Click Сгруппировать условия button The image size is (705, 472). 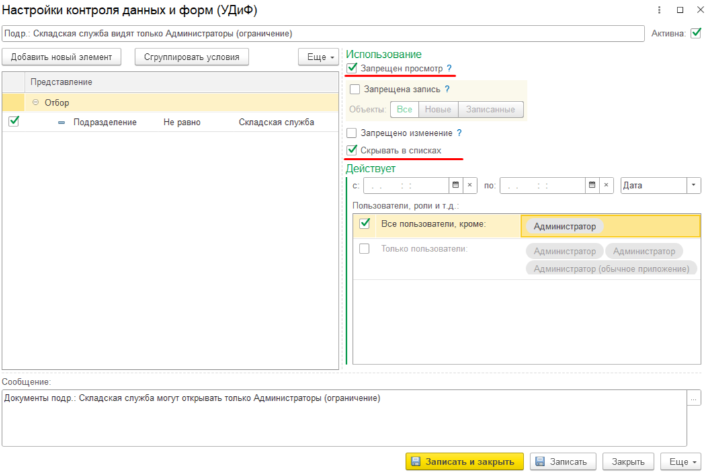(192, 57)
